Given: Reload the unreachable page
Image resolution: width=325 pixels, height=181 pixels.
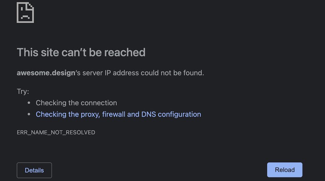Looking at the screenshot, I should 285,170.
